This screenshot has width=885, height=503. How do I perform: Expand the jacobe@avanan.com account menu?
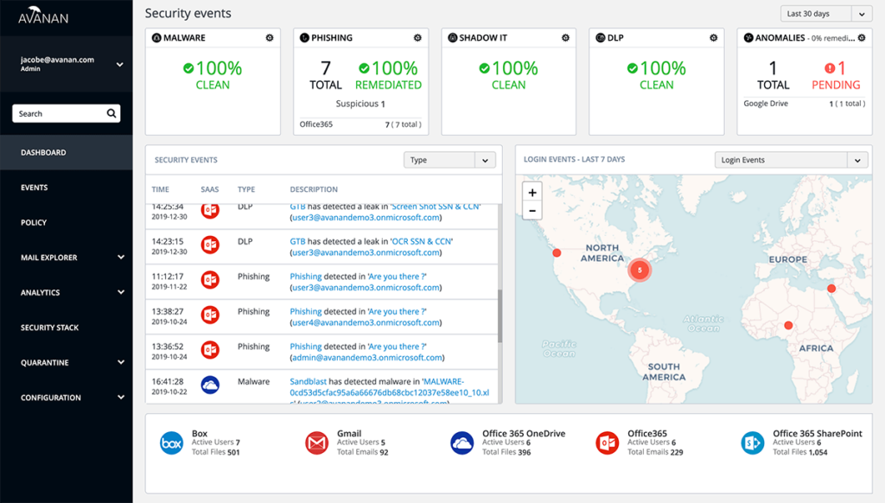[119, 64]
